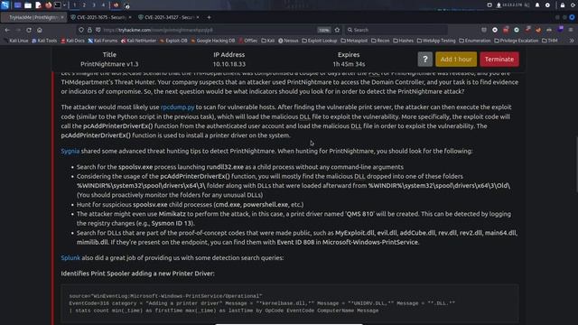The height and width of the screenshot is (325, 578).
Task: Reload the current page
Action: coord(29,30)
